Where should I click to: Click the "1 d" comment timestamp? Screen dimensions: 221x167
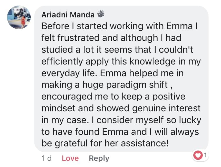click(x=47, y=158)
